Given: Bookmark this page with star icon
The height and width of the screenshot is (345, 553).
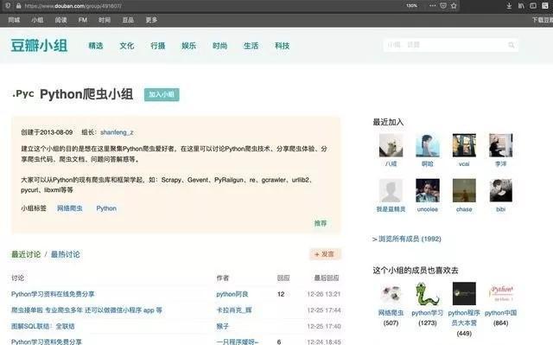Looking at the screenshot, I should click(x=454, y=6).
